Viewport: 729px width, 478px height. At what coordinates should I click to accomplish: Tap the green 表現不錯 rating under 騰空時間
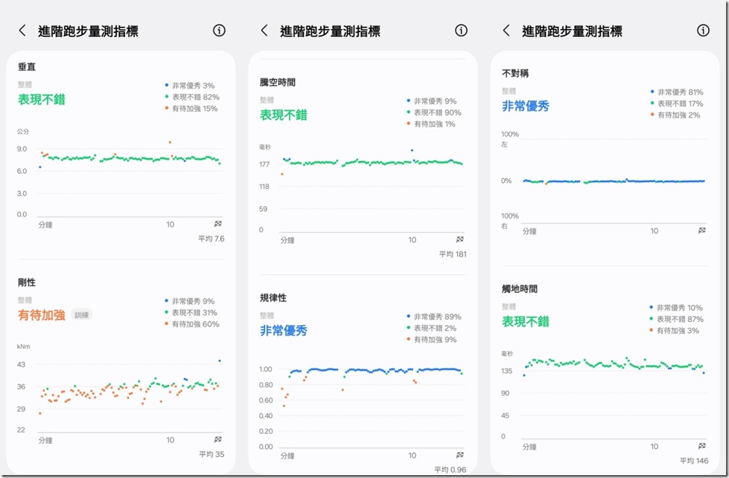(284, 115)
